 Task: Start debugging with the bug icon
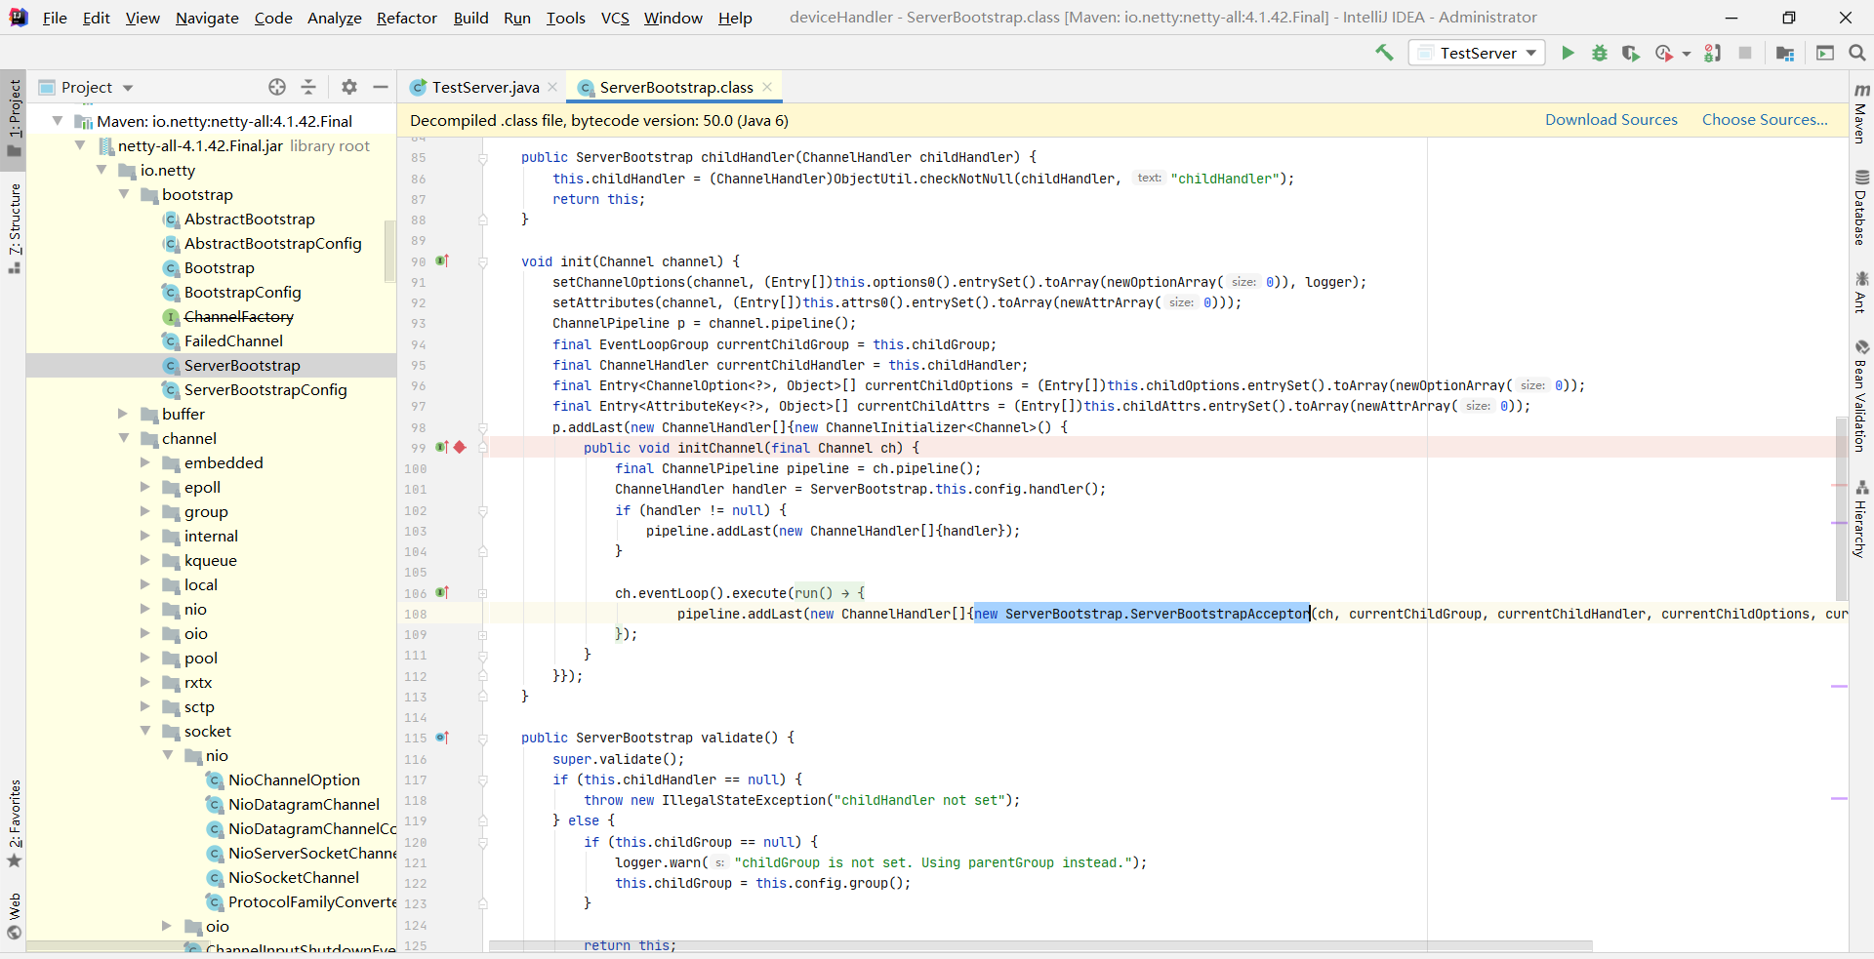(1600, 53)
